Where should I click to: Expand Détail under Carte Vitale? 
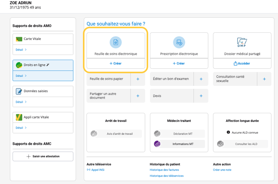[21, 50]
